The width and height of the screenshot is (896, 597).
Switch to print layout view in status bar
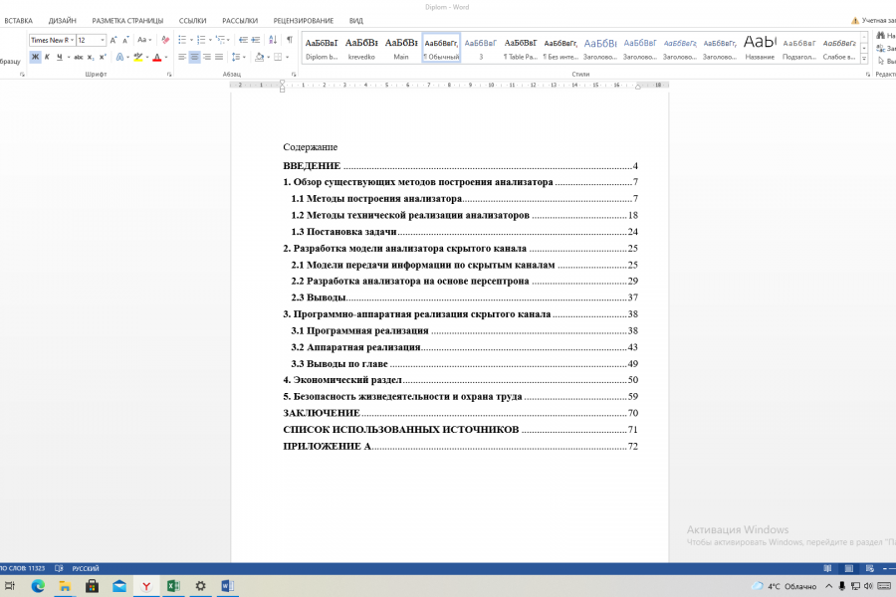pyautogui.click(x=848, y=568)
